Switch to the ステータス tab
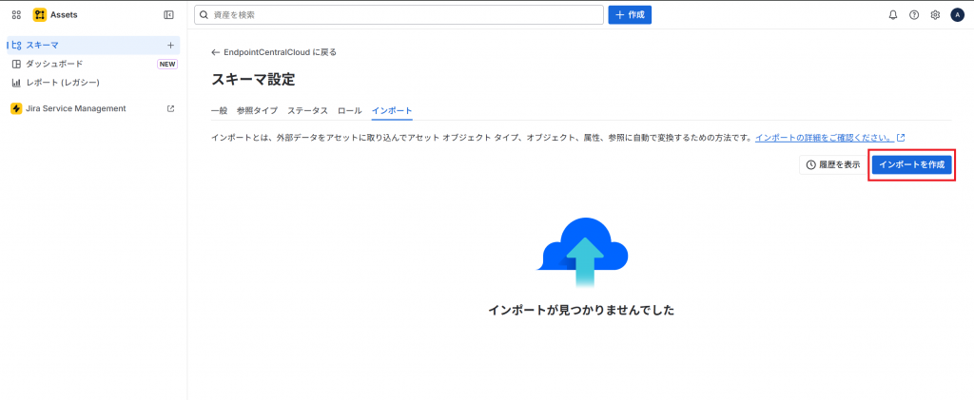 307,110
